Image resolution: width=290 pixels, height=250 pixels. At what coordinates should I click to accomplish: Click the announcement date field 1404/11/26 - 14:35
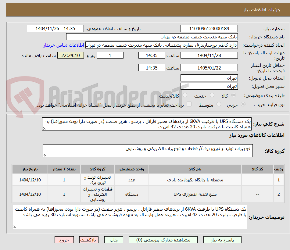[x=55, y=29]
